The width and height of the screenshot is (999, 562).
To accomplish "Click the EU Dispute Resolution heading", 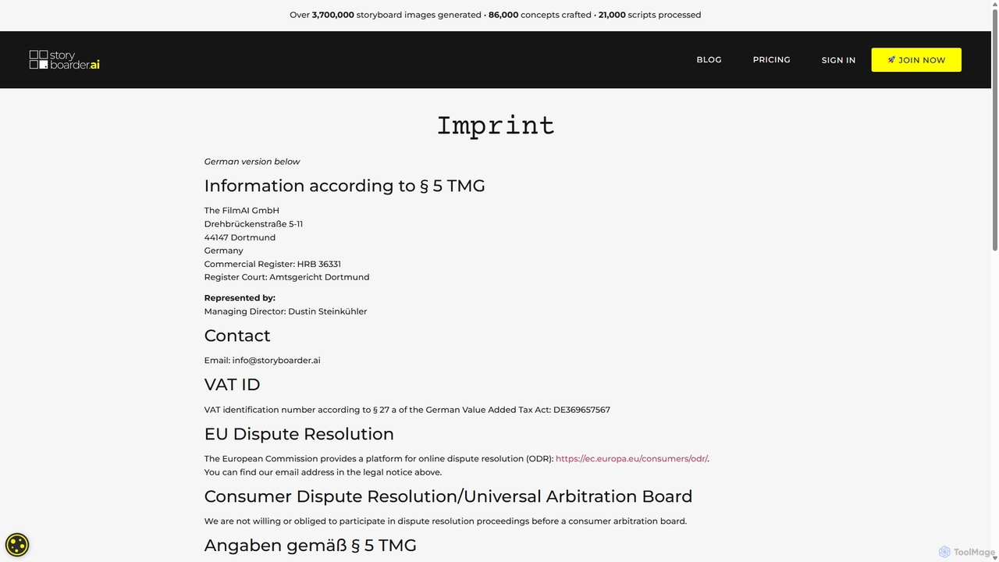I will click(299, 434).
